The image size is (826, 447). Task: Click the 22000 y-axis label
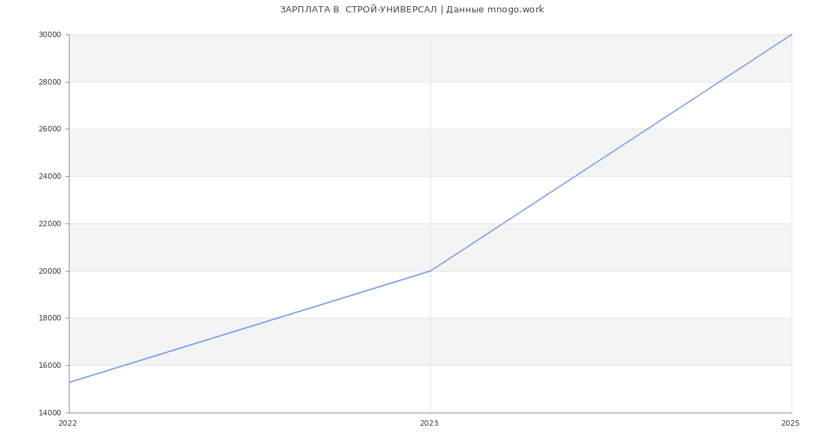tap(50, 224)
